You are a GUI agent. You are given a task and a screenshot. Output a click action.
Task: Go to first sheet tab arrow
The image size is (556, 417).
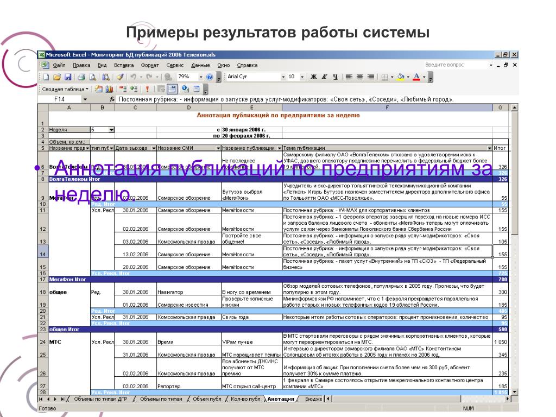[41, 399]
